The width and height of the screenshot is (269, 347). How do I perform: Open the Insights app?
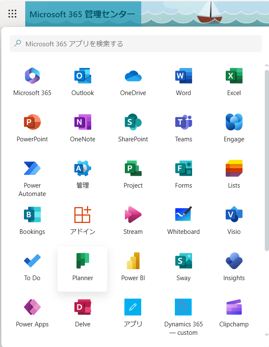pos(234,267)
